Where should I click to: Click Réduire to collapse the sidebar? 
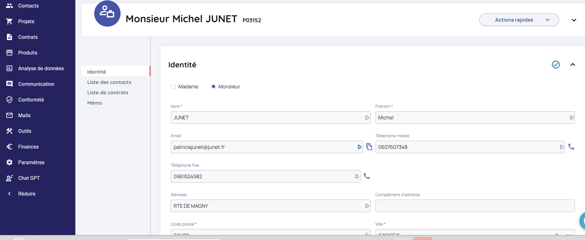click(26, 194)
